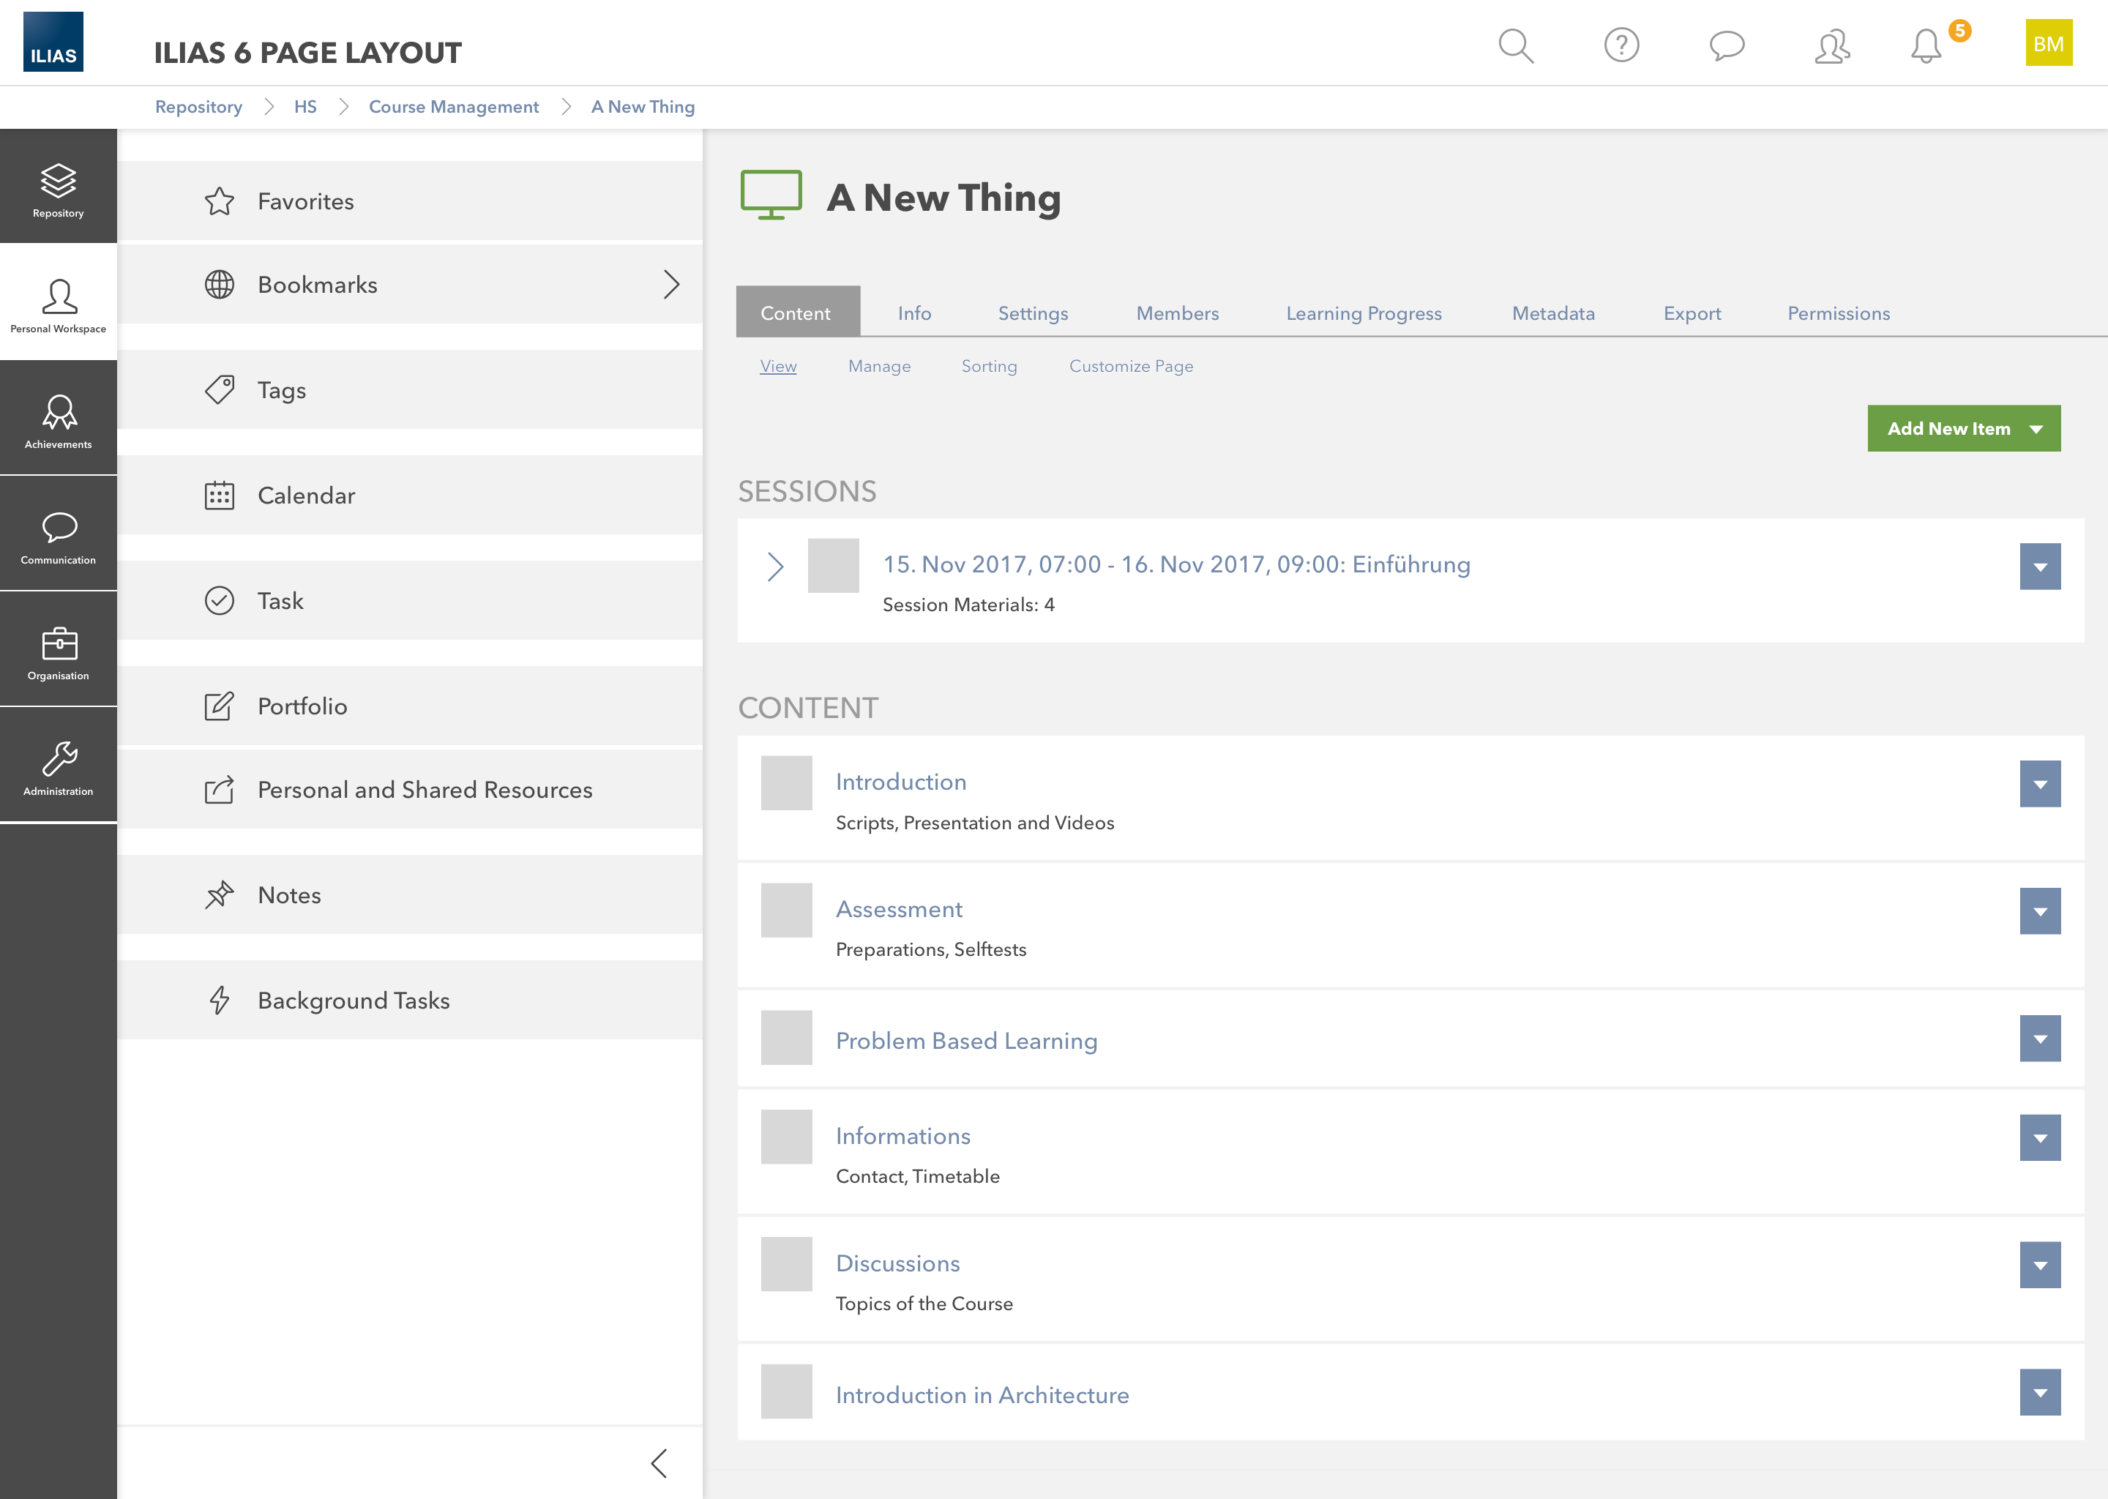Click the Organisation briefcase icon

58,651
